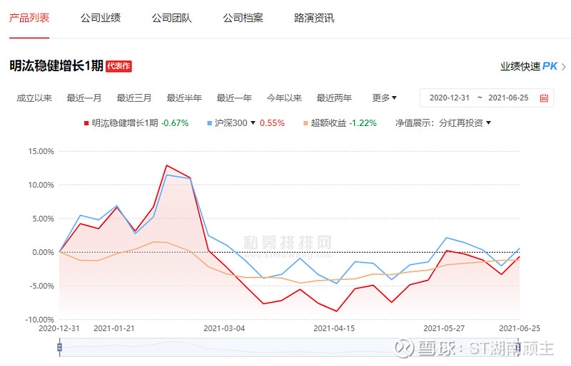Switch to the 产品列表 tab
The width and height of the screenshot is (571, 366).
point(29,18)
